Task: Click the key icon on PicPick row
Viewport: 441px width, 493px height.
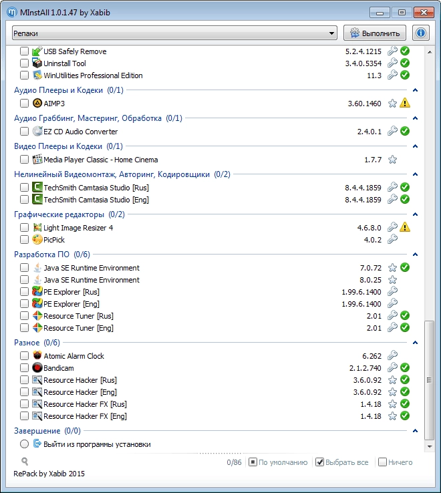Action: click(392, 240)
